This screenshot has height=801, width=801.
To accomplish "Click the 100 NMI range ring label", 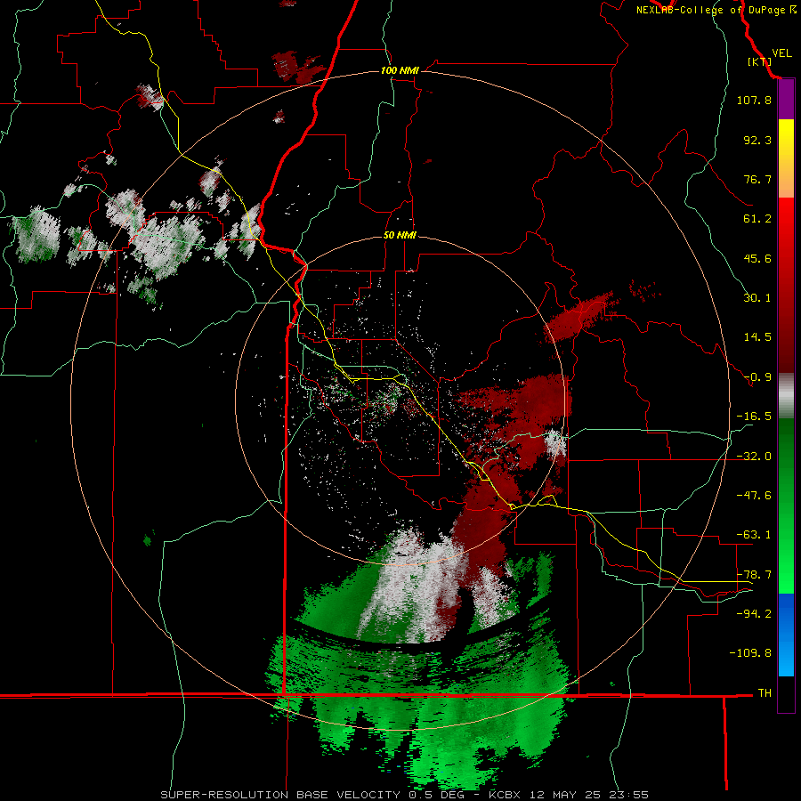I will (x=400, y=70).
